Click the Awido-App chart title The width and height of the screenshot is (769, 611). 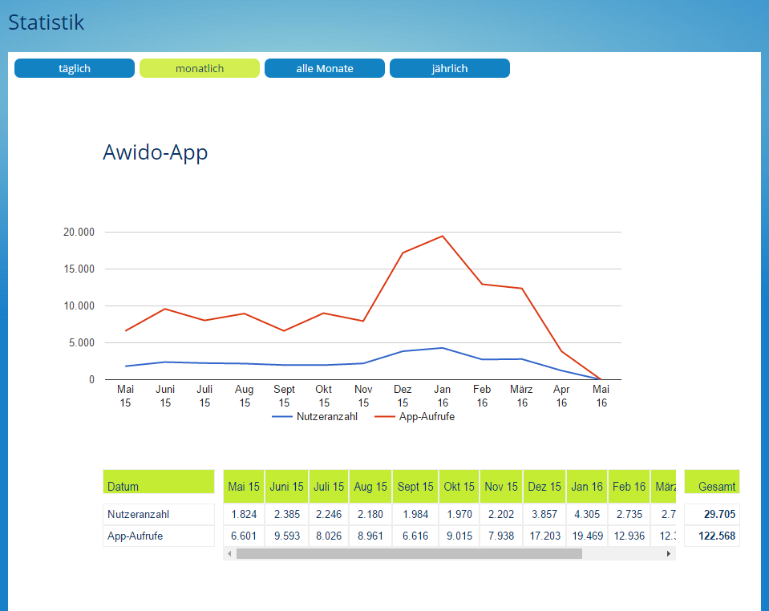(155, 153)
